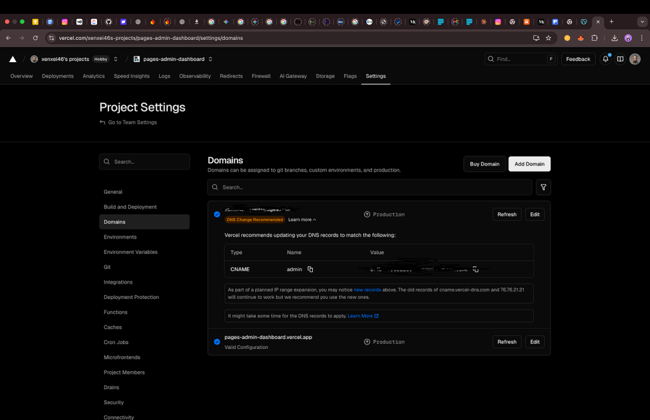Click the orange circle extension icon

(x=567, y=37)
